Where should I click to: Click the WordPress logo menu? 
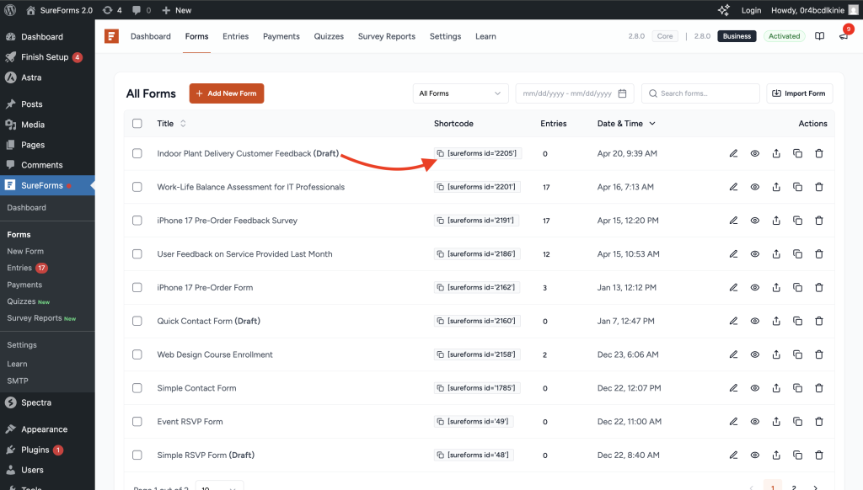click(x=10, y=10)
